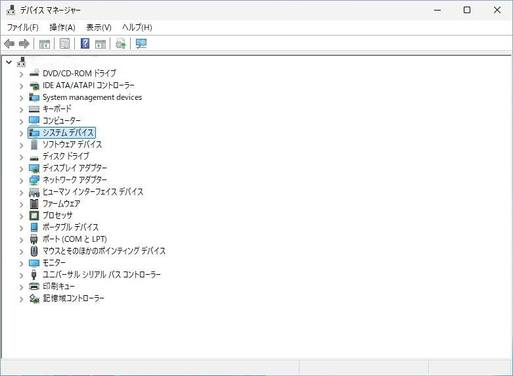Screen dimensions: 513x376
Task: Open the 表示(V) menu
Action: (x=99, y=28)
